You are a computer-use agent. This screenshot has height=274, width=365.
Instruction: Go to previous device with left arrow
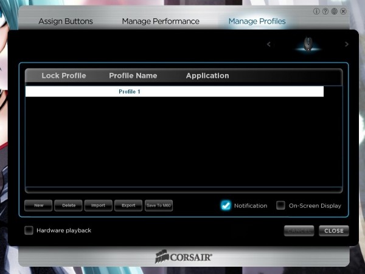[269, 44]
